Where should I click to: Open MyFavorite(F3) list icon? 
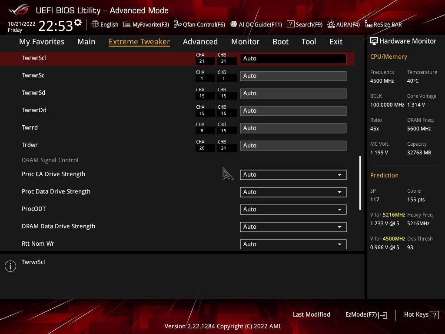tap(127, 24)
